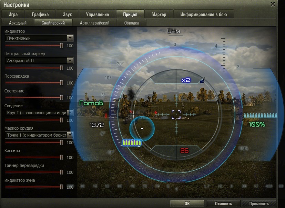Click the Кассеты setting label
Viewport: 285px width, 208px height.
click(12, 151)
